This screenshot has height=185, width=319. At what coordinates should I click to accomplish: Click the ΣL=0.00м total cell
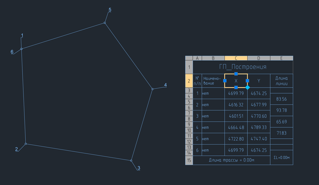pos(282,157)
